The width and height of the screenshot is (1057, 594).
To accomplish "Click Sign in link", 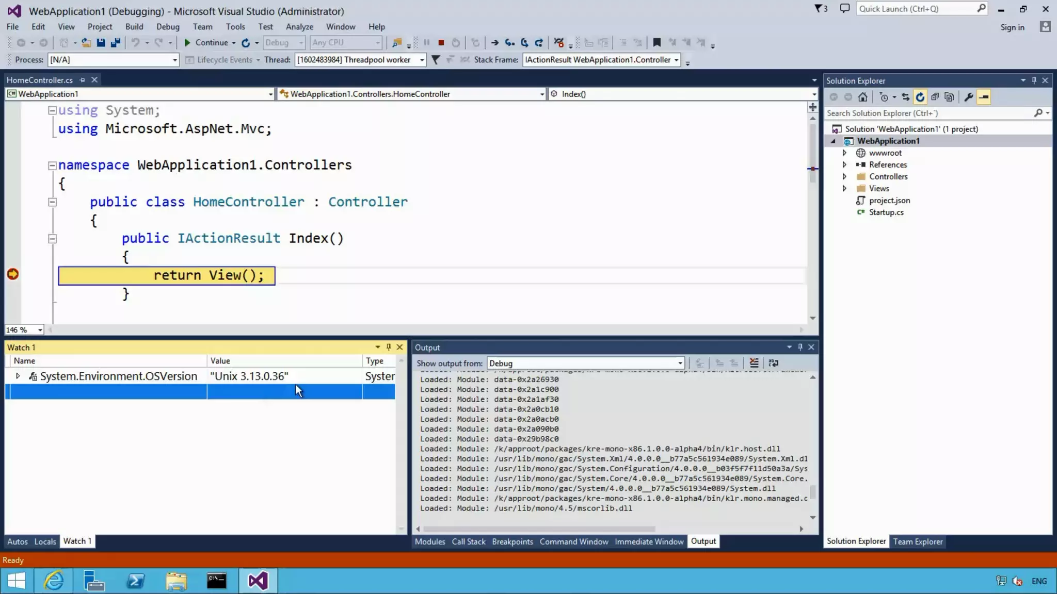I will coord(1012,27).
